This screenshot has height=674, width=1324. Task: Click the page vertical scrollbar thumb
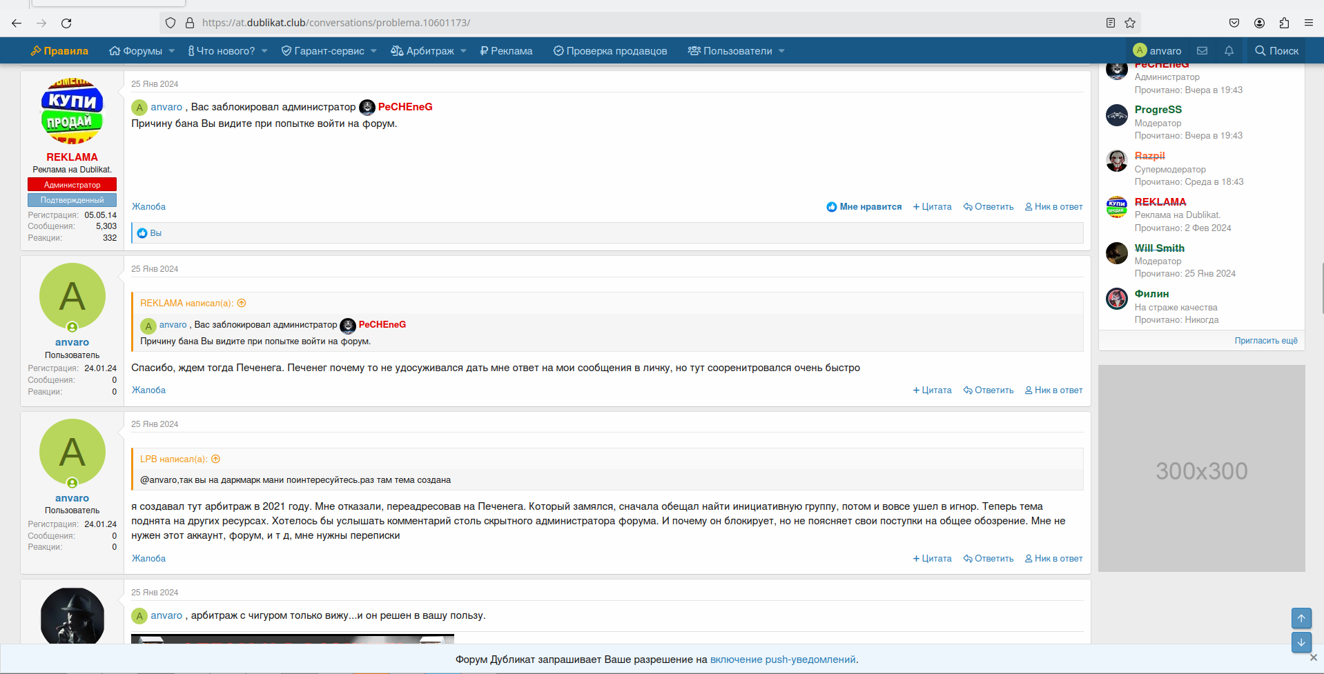[x=1322, y=288]
